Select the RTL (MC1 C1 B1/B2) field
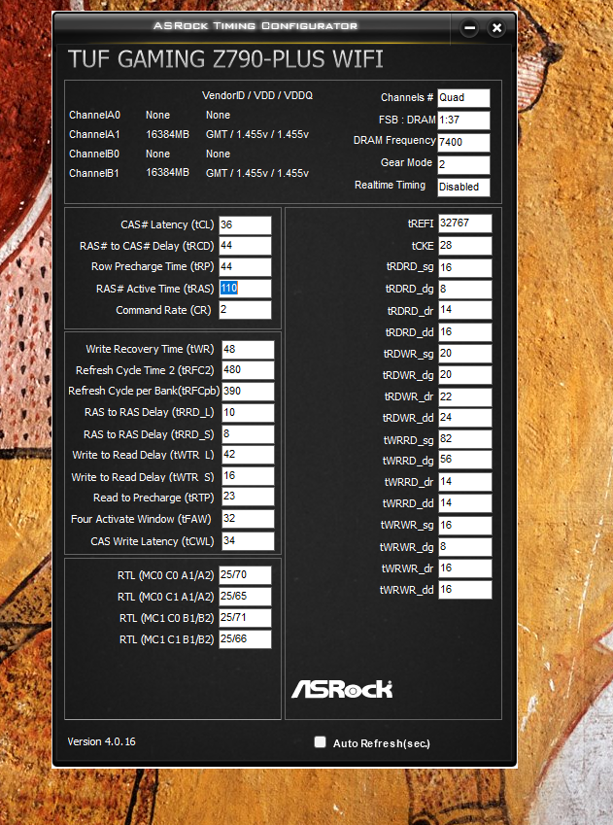This screenshot has width=613, height=825. click(245, 639)
